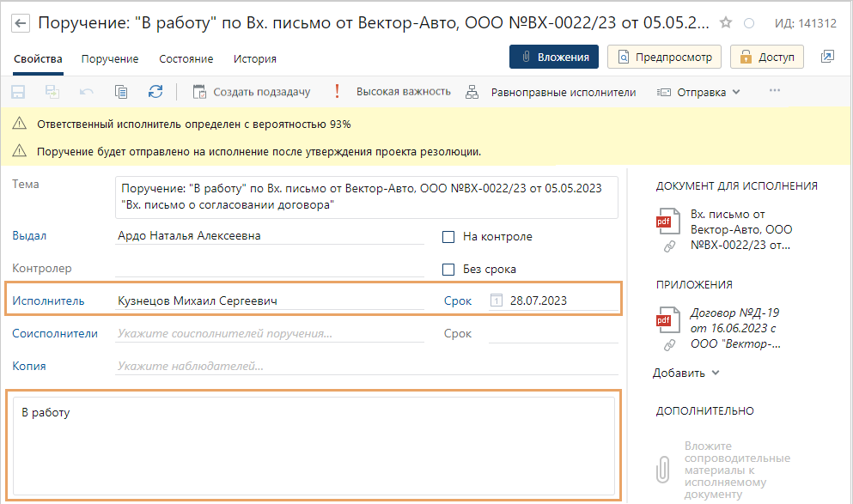The width and height of the screenshot is (853, 504).
Task: Open the Состояние tab
Action: click(186, 59)
